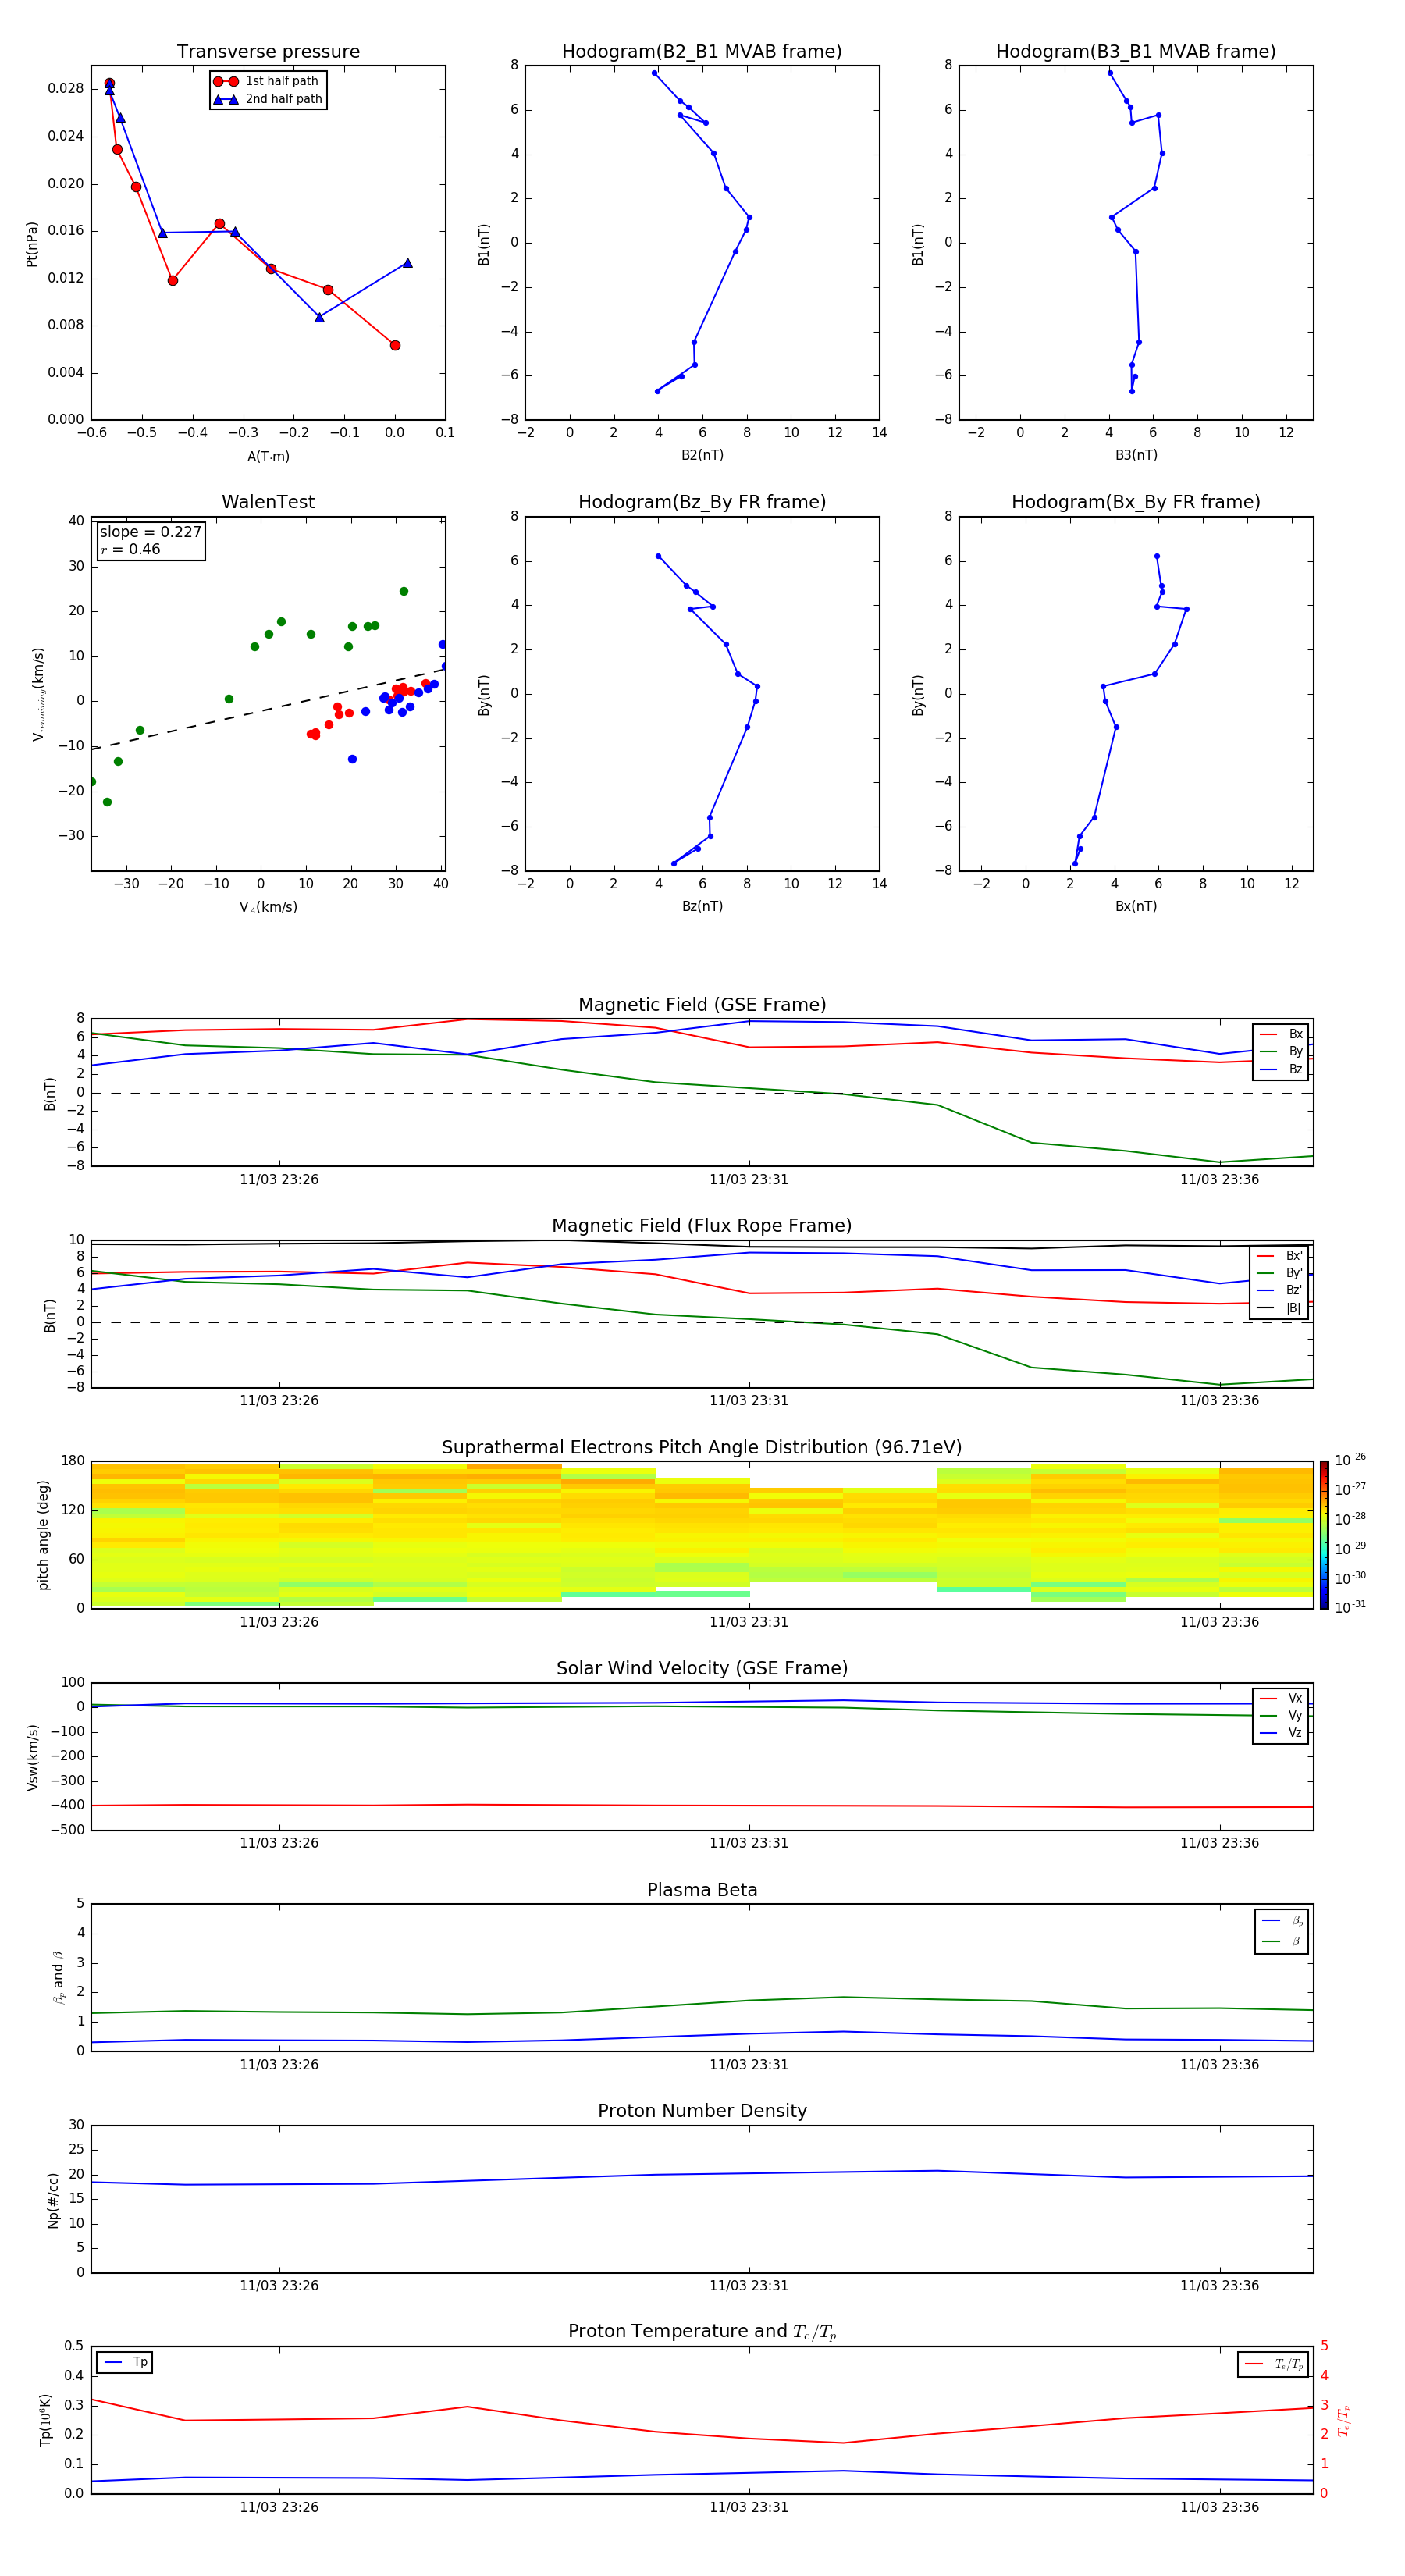Click the 'Tp(10^6K)' y-axis label
This screenshot has height=2576, width=1405.
[x=45, y=2420]
